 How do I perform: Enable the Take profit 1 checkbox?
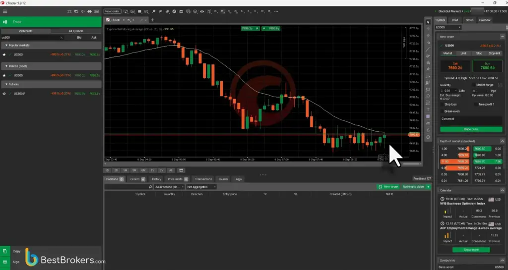[x=476, y=105]
